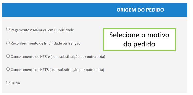Click the parenthetical text in the NFTS option
Image resolution: width=193 pixels, height=95 pixels.
[x=77, y=70]
